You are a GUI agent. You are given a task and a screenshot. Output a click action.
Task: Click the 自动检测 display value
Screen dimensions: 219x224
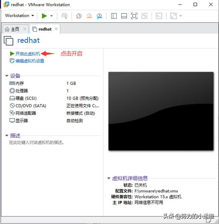75,121
